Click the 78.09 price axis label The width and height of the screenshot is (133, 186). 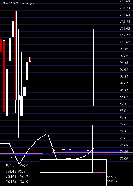(x=124, y=145)
